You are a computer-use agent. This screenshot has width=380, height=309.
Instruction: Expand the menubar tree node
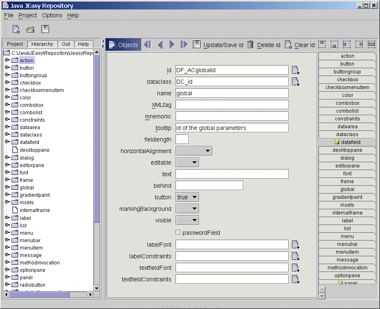7,240
